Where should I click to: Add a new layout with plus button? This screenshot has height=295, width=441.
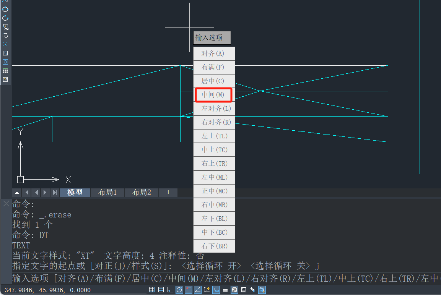point(168,193)
